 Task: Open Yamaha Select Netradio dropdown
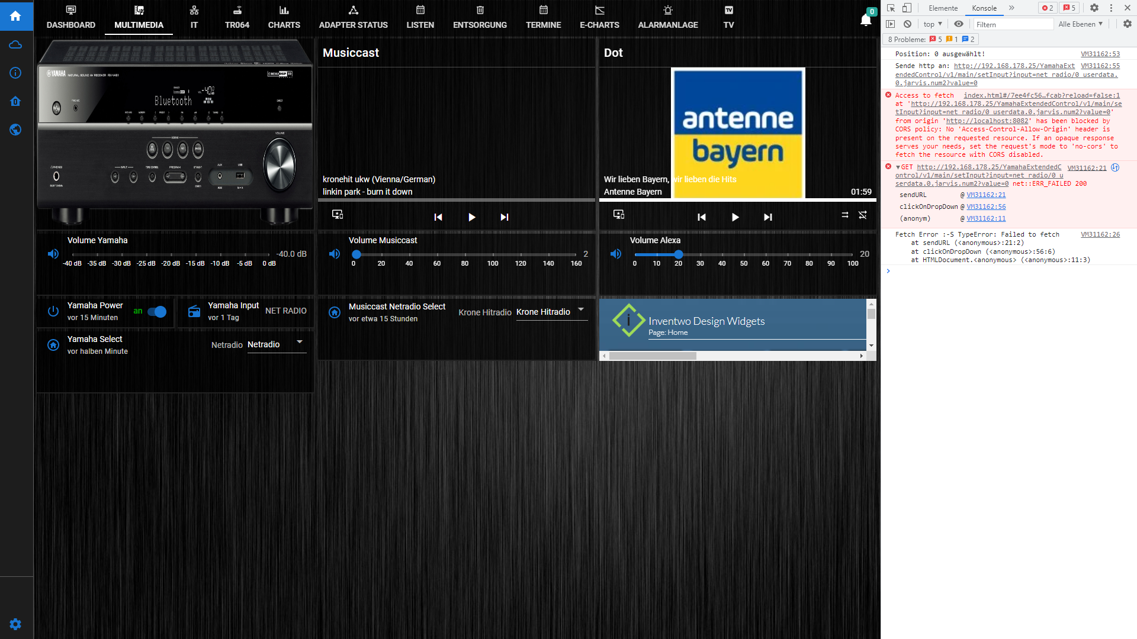click(x=276, y=344)
